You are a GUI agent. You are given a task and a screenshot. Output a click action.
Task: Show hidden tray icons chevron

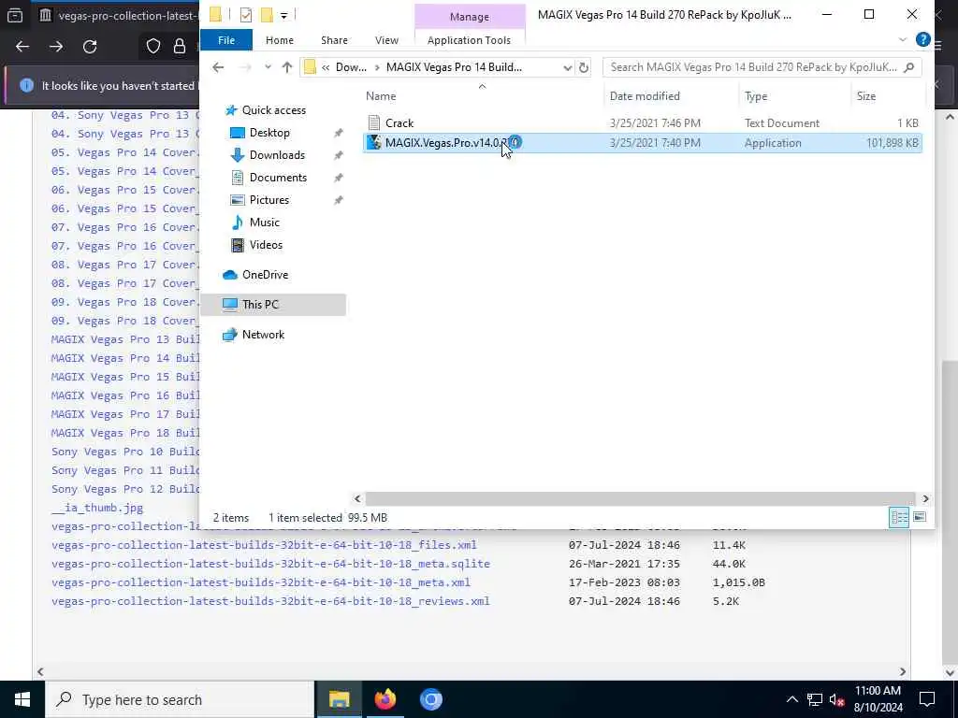791,699
